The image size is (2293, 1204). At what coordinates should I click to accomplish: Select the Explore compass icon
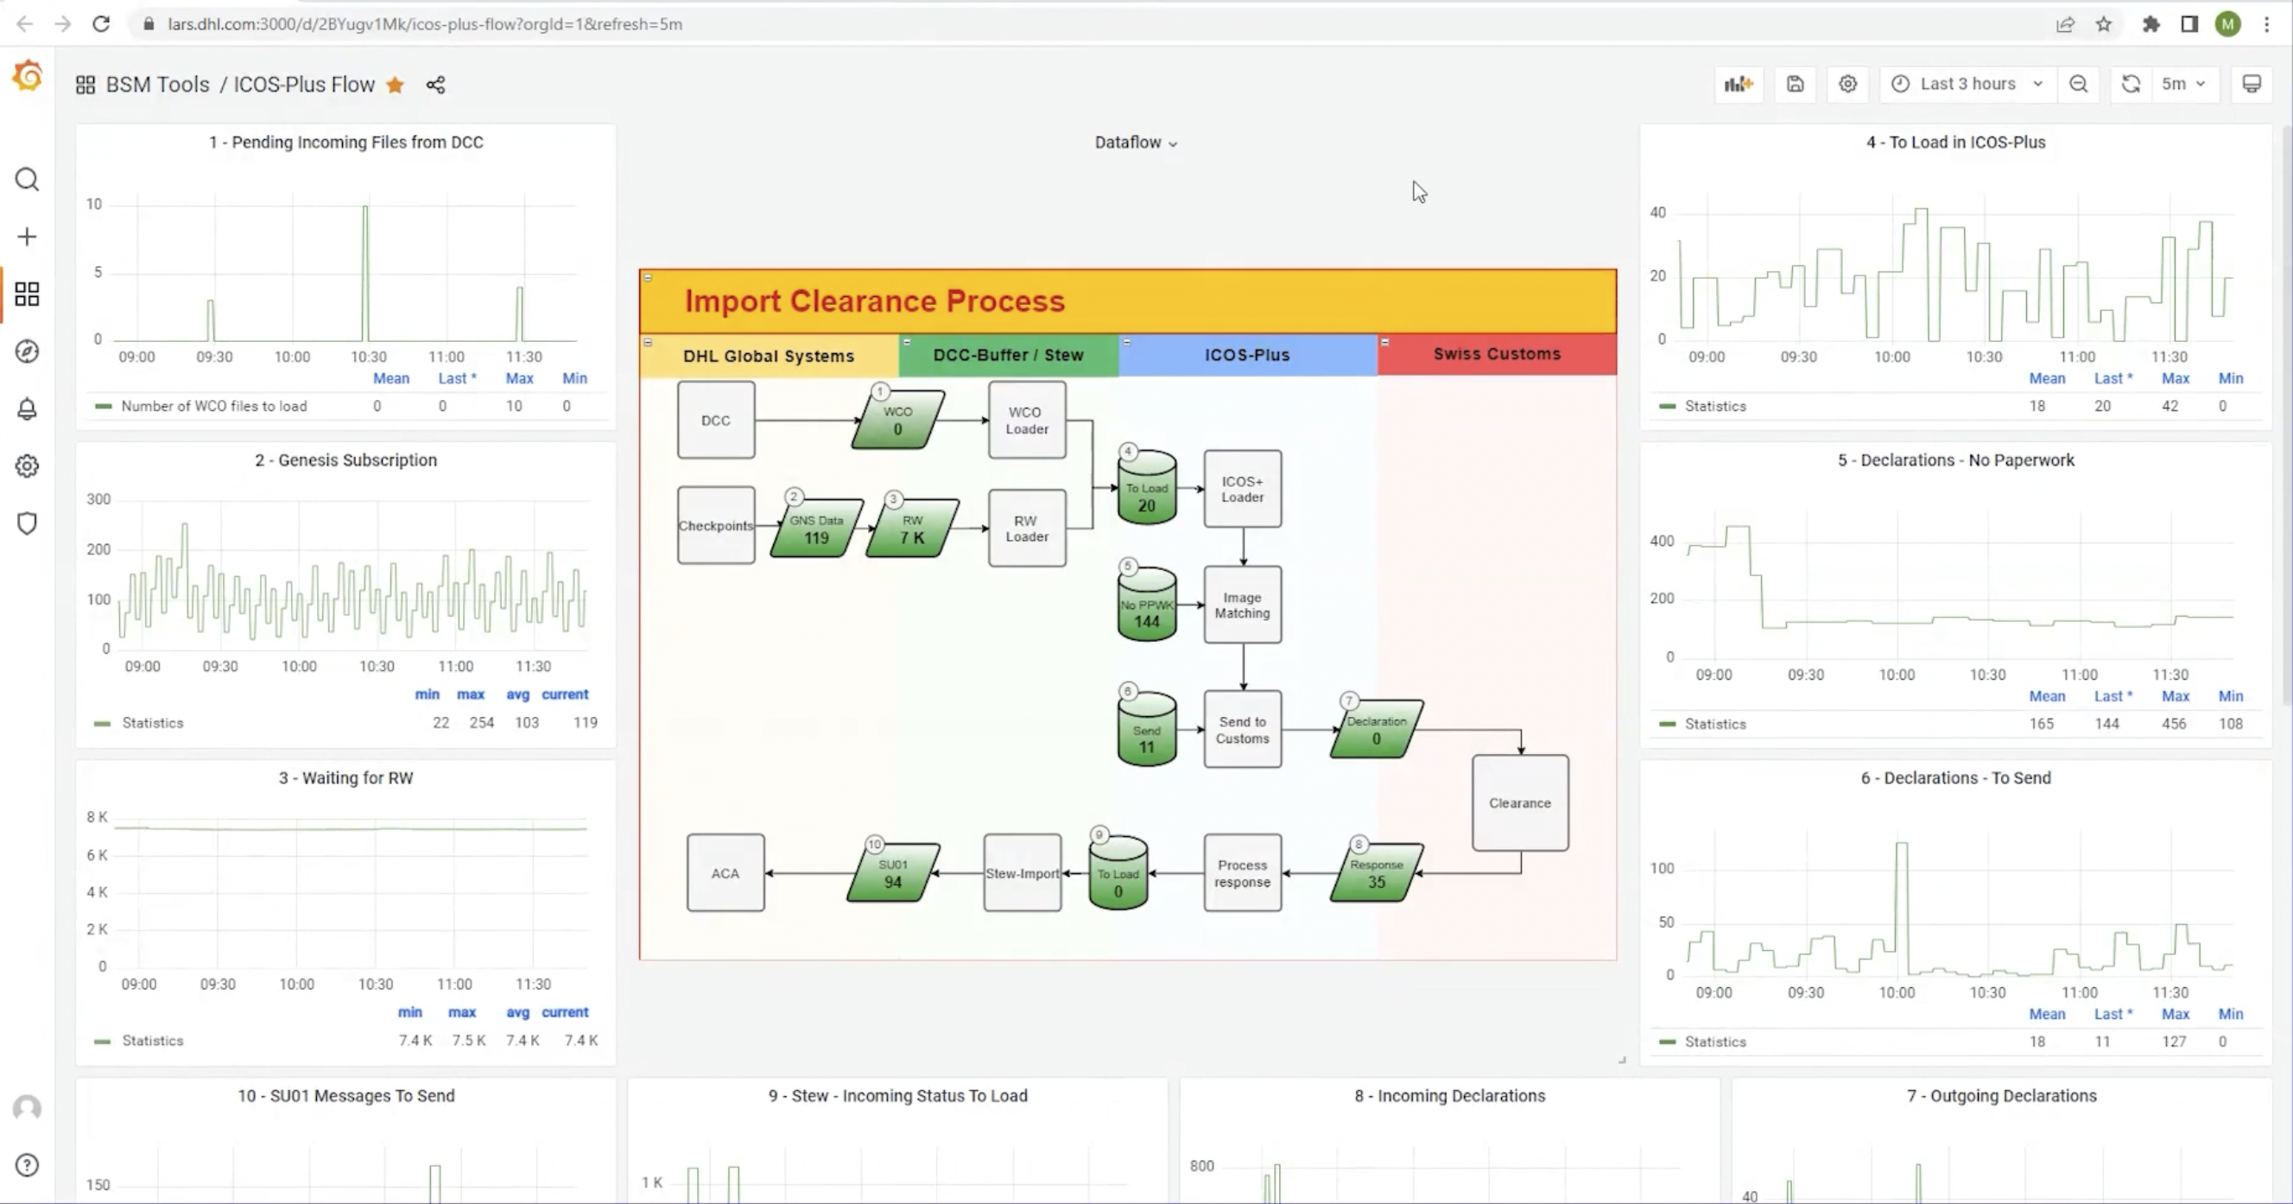click(27, 352)
